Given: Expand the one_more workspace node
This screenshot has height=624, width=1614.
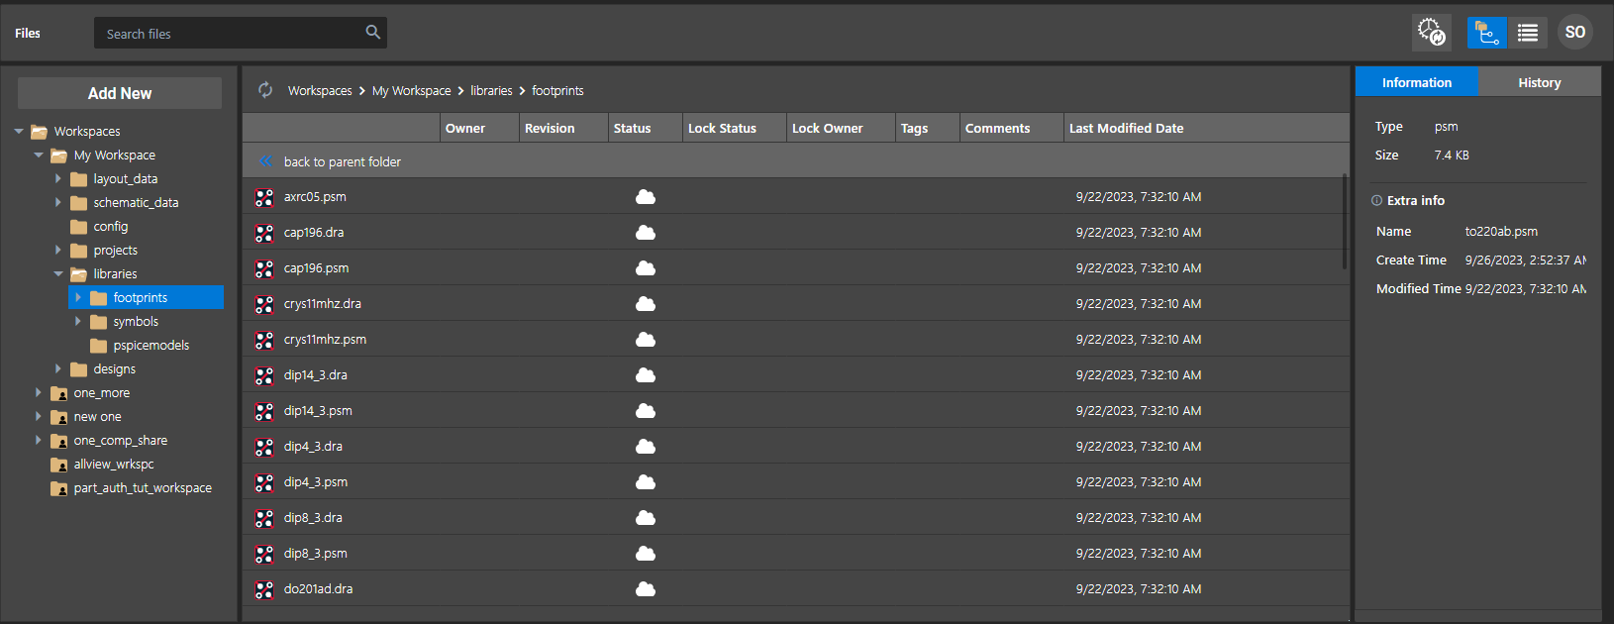Looking at the screenshot, I should click(x=39, y=393).
